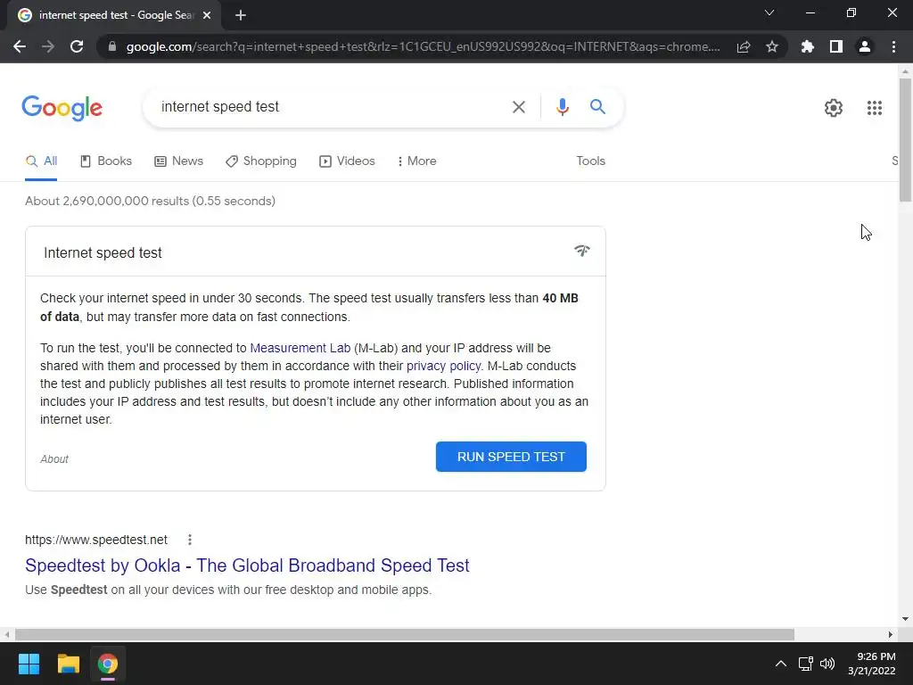Viewport: 913px width, 685px height.
Task: Click the Google logo
Action: 62,108
